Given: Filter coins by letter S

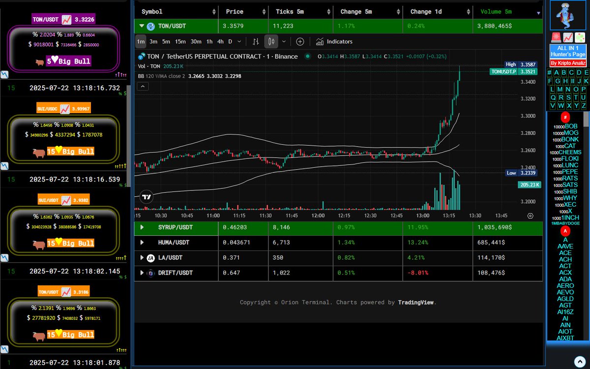Looking at the screenshot, I should [x=568, y=97].
